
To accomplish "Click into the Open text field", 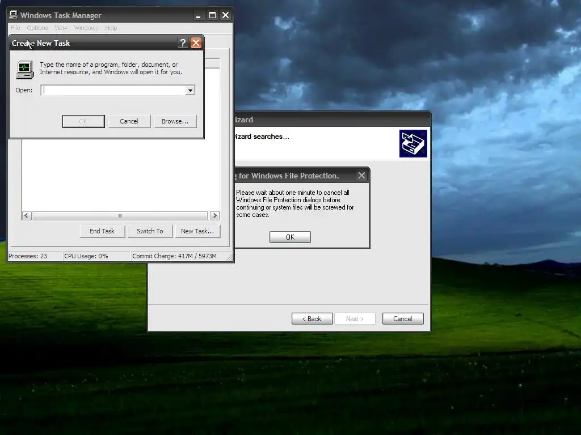I will coord(113,90).
